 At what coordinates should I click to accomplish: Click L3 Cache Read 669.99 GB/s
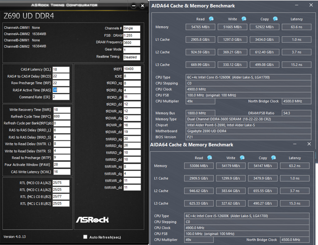200,65
